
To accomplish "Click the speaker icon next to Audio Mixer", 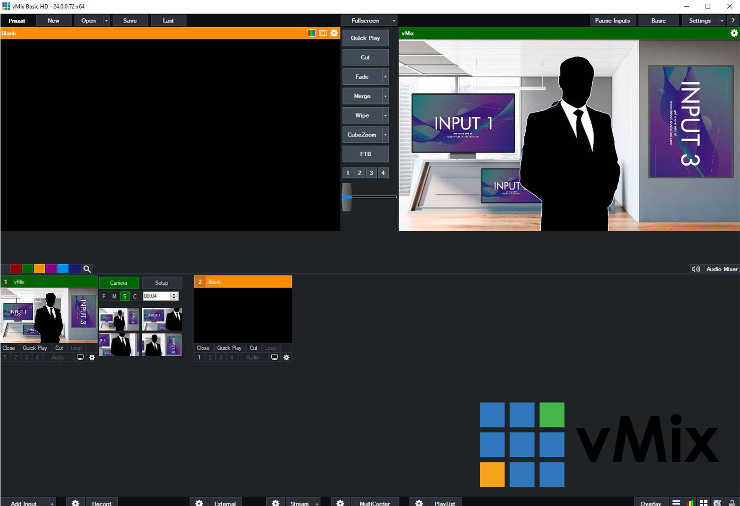I will pyautogui.click(x=696, y=269).
